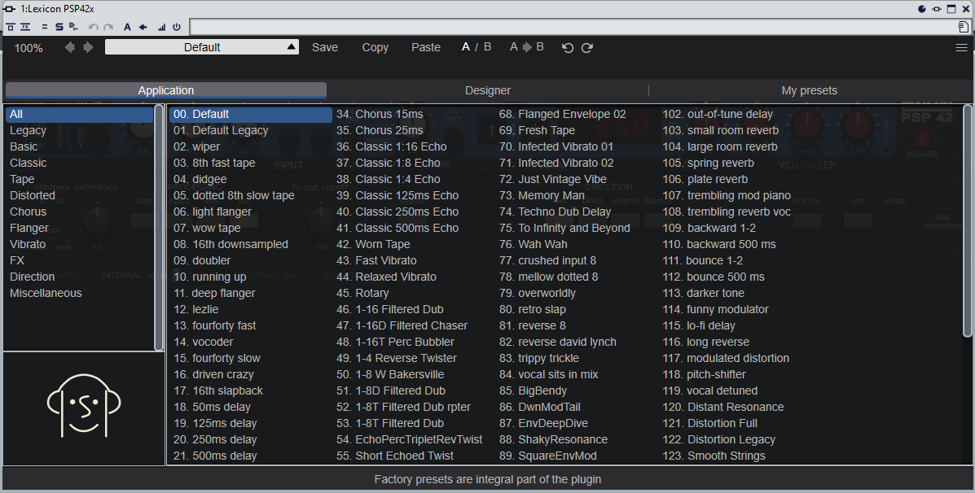This screenshot has height=493, width=975.
Task: Click the routing arrow icon after the S
Action: (x=73, y=27)
